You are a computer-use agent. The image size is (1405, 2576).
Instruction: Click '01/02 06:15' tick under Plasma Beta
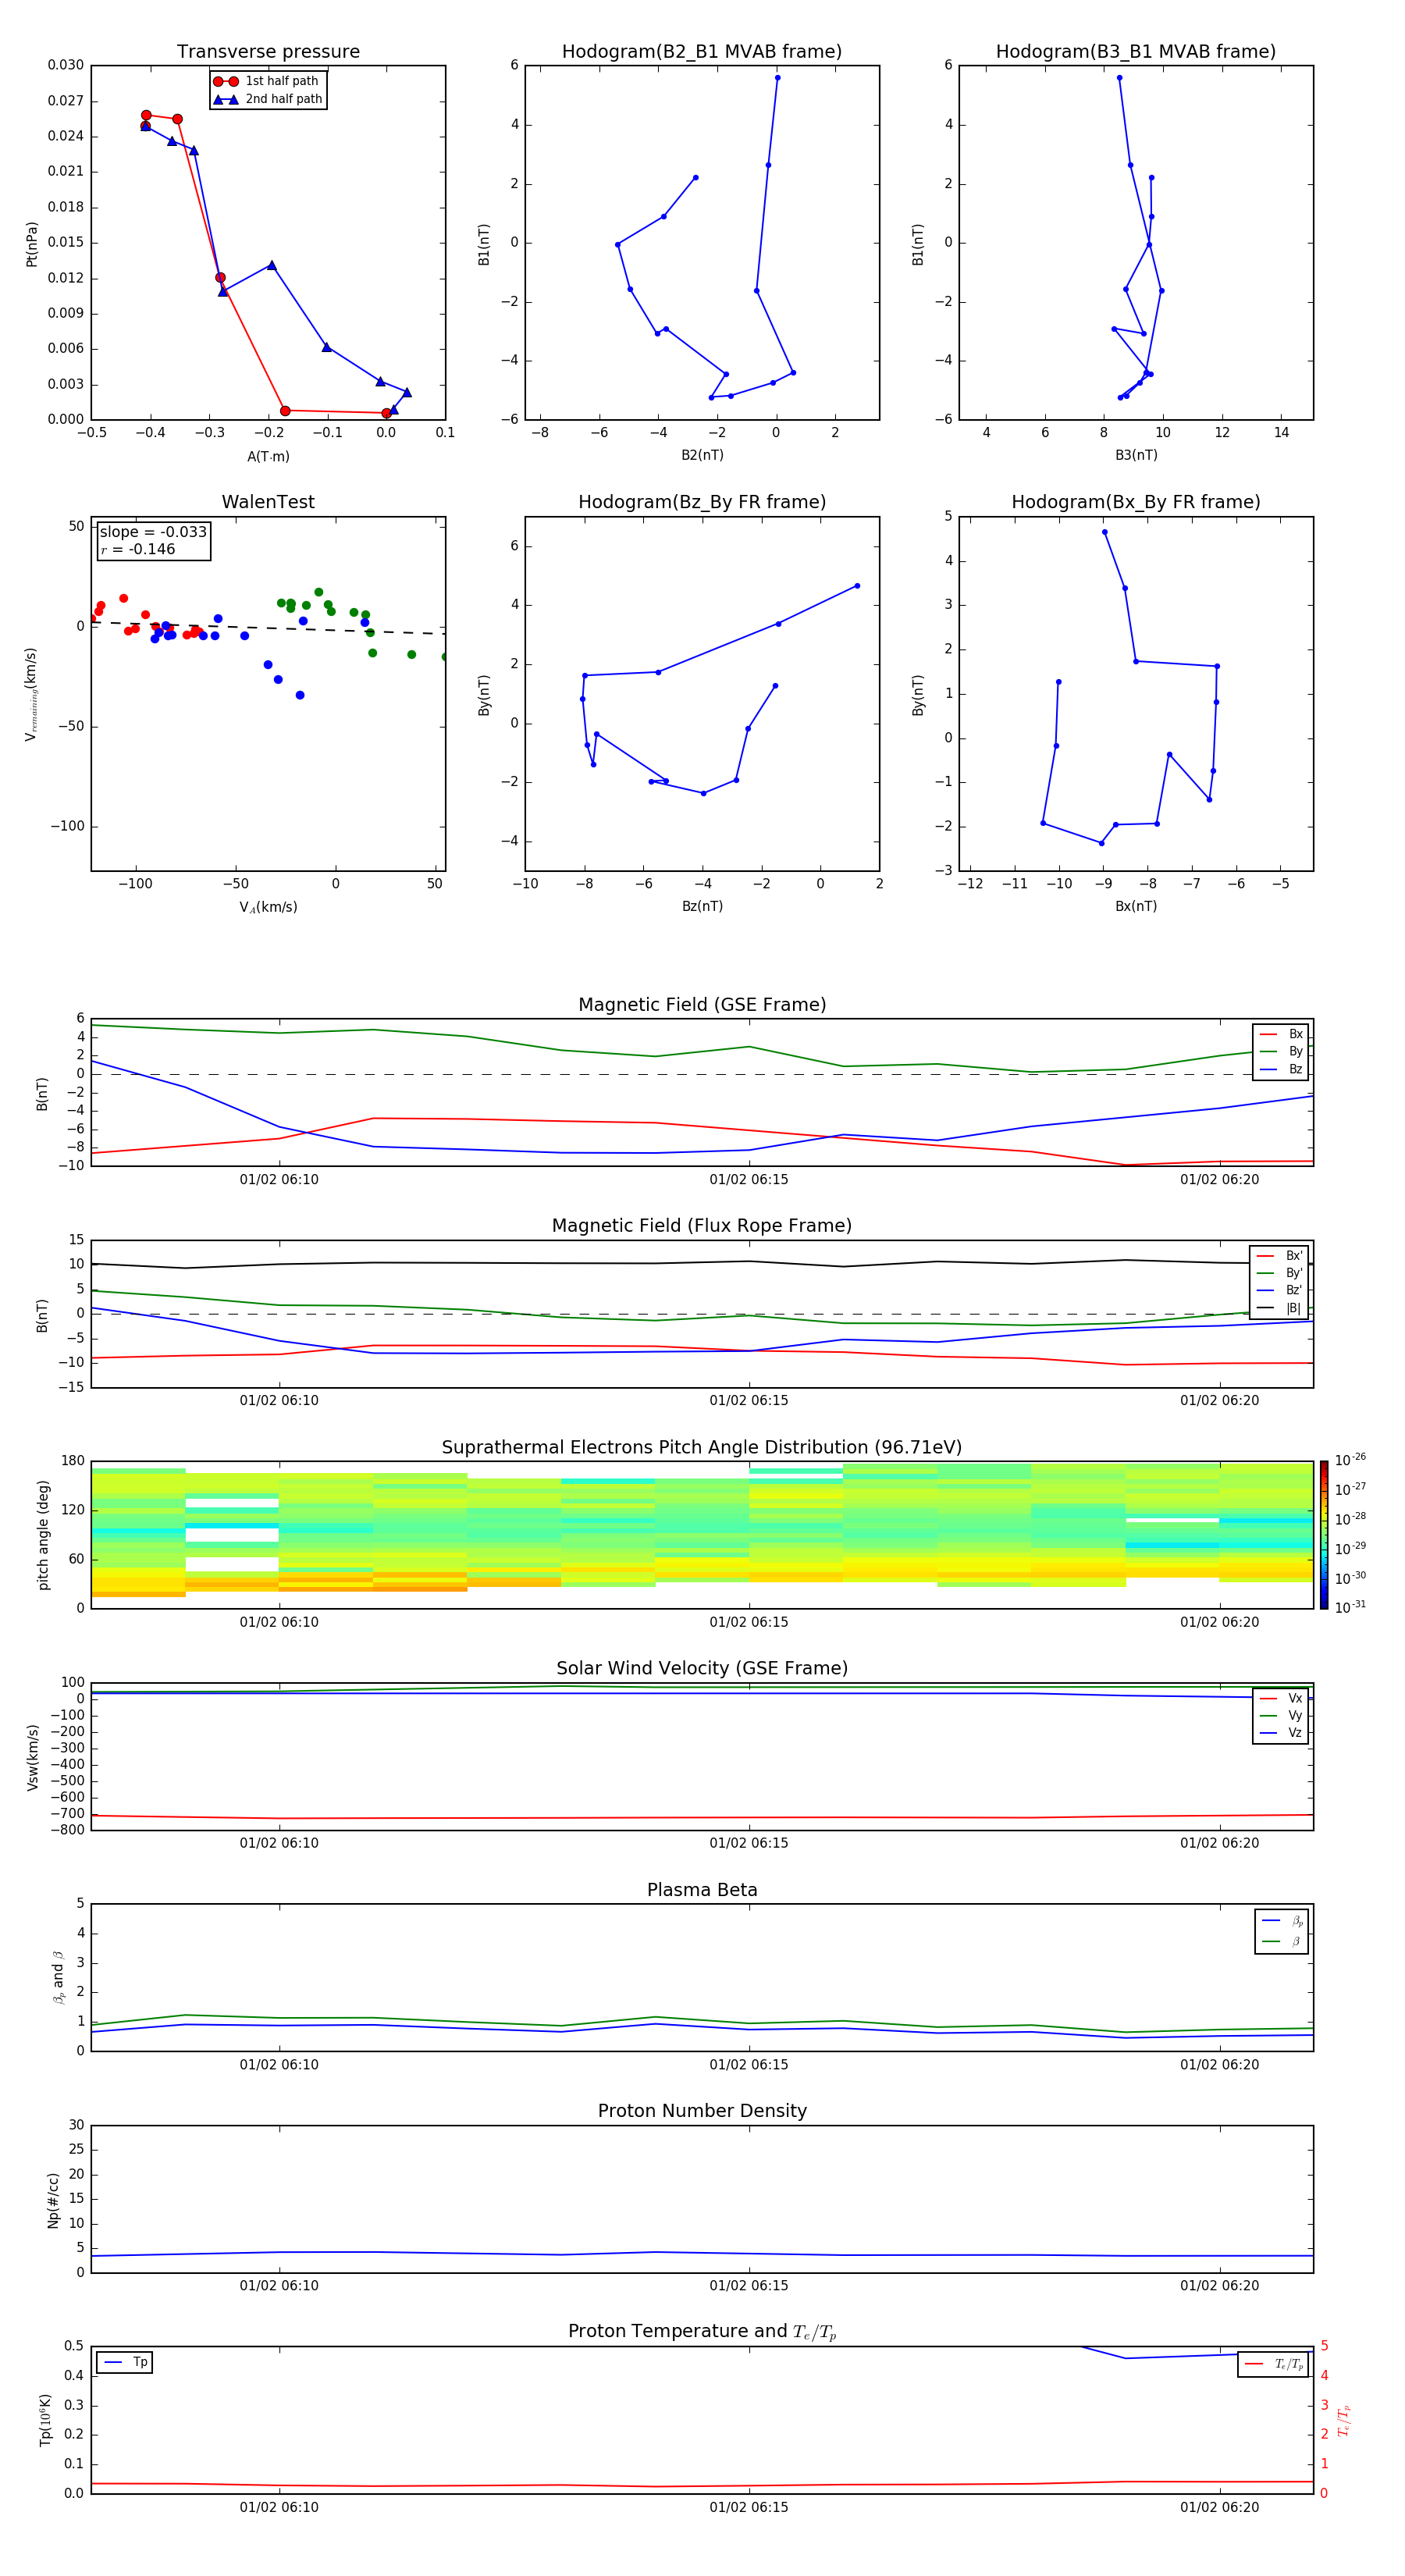pos(749,2065)
